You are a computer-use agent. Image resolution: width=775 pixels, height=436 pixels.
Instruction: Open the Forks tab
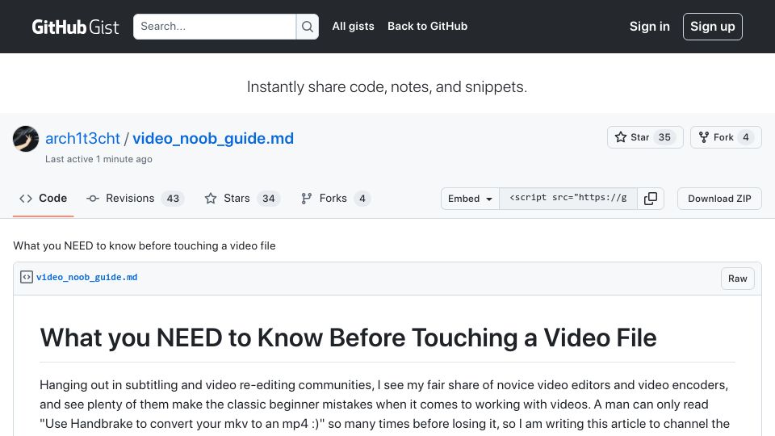[x=336, y=199]
